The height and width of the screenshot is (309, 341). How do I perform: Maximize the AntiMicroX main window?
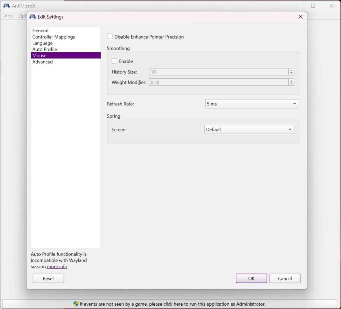pyautogui.click(x=313, y=6)
